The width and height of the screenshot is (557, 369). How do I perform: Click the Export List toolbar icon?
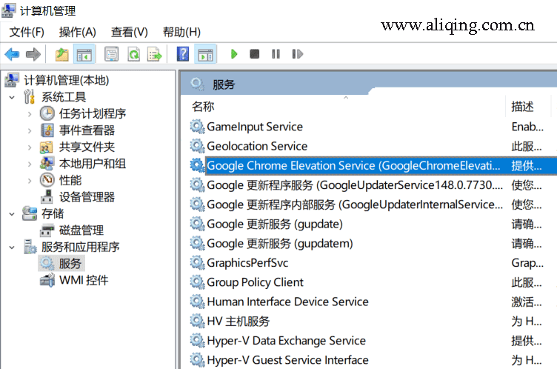[x=155, y=54]
